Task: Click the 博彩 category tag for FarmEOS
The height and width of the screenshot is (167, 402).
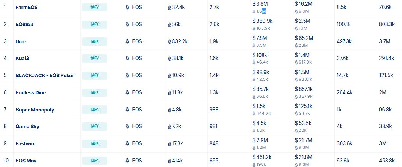Action: pos(95,7)
